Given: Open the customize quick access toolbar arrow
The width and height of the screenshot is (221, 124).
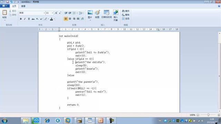Looking at the screenshot, I should tap(18, 2).
